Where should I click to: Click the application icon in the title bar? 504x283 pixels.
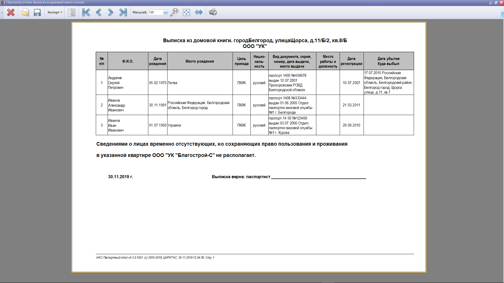coord(3,2)
